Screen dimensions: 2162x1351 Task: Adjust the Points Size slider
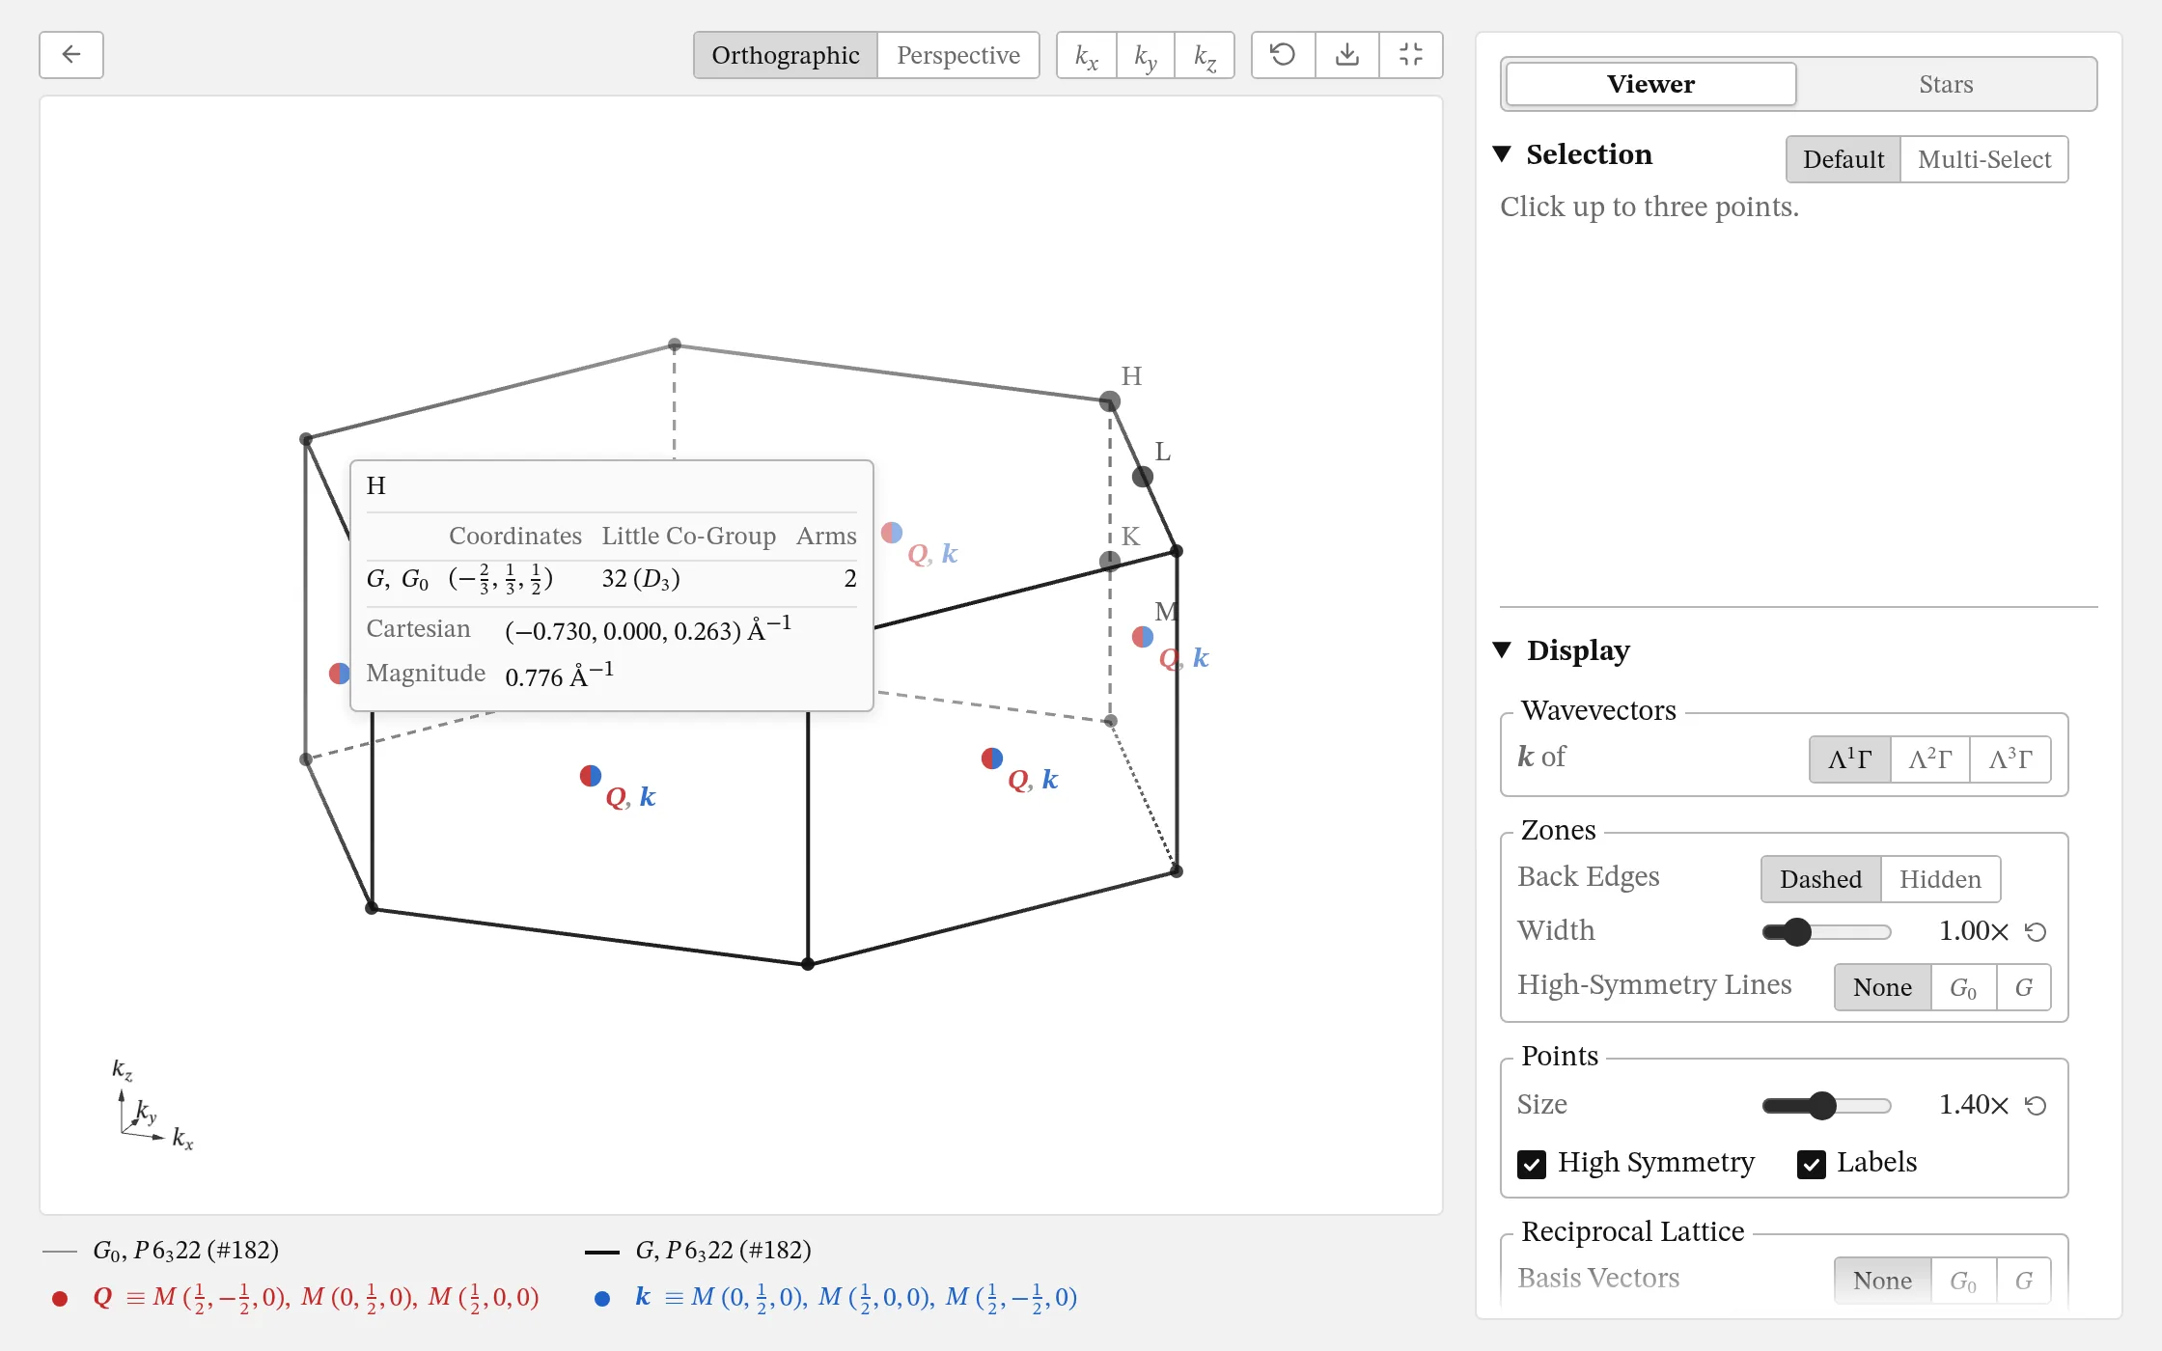tap(1826, 1105)
